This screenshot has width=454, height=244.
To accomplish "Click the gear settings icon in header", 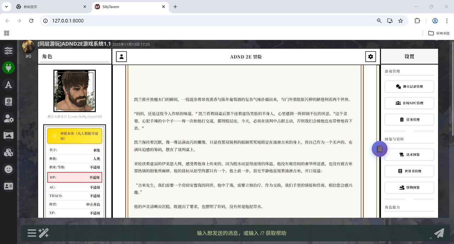I will [x=371, y=56].
